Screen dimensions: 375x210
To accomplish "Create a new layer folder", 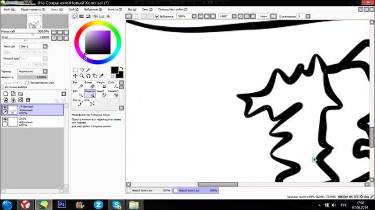I will click(21, 93).
